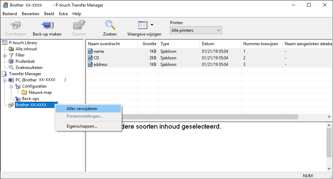
Task: Click the disabled Printerinstellingen... entry
Action: pos(88,116)
